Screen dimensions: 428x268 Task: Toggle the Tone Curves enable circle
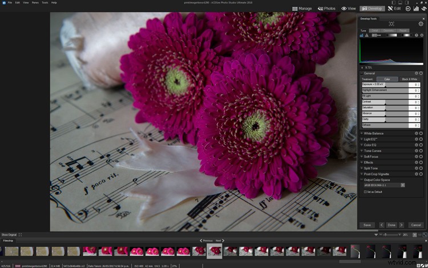[421, 151]
